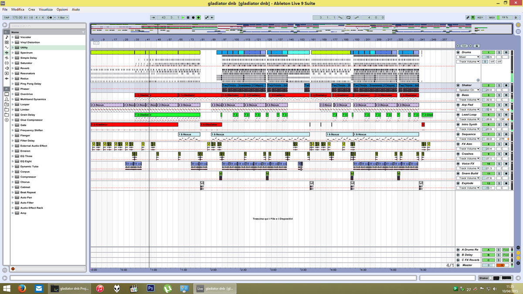Toggle the Punch-Out switch
The height and width of the screenshot is (294, 523).
[x=357, y=17]
